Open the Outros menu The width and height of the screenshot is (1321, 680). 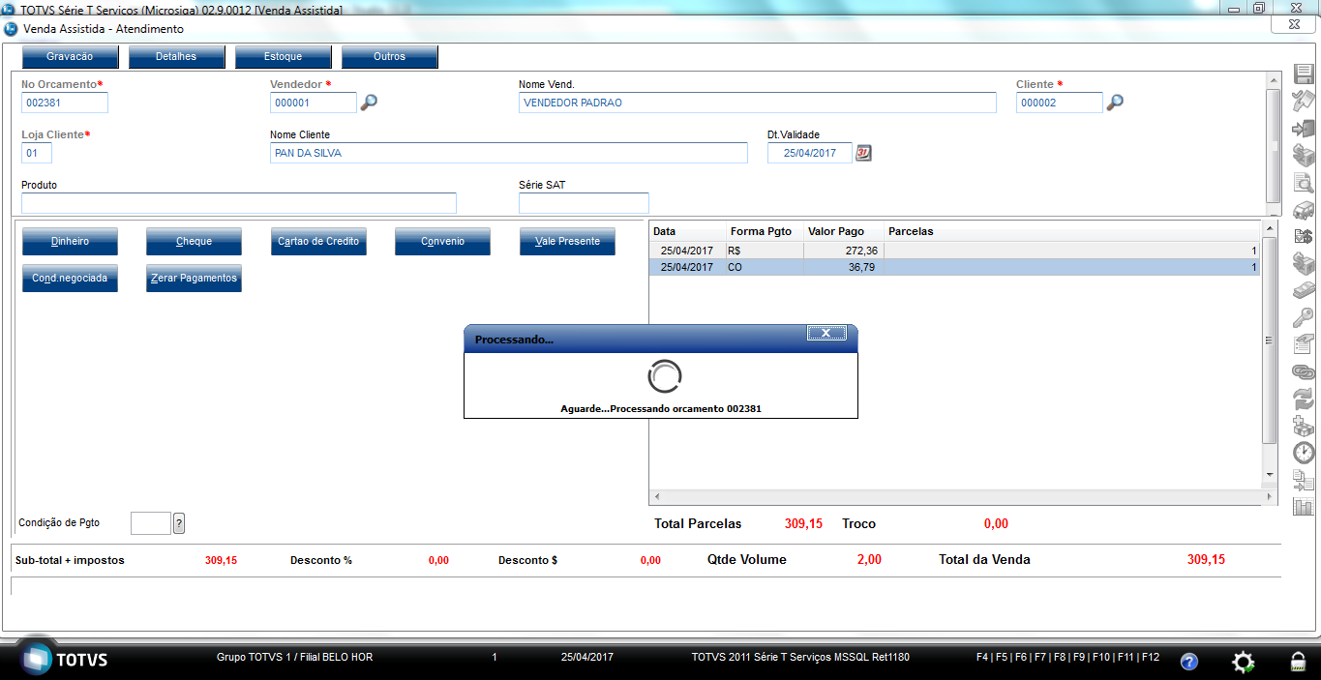tap(389, 57)
